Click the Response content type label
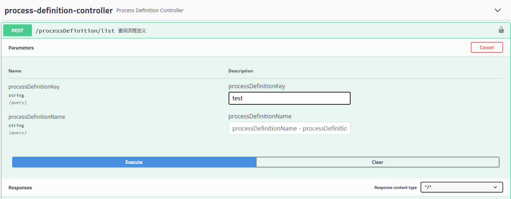Screen dimensions: 511x199 [395, 188]
